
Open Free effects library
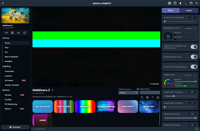tap(7, 47)
